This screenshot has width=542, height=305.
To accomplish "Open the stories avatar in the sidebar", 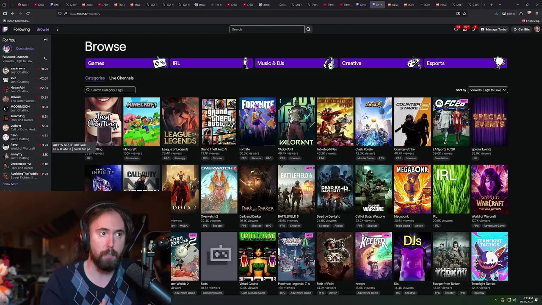I will point(7,48).
